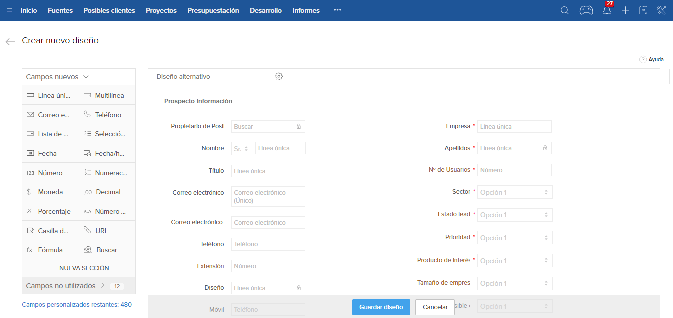
Task: Click the back arrow next to Crear nuevo diseño
Action: pyautogui.click(x=10, y=42)
